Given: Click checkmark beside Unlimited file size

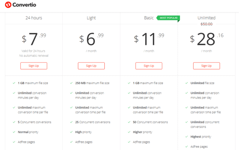Looking at the screenshot, I should (186, 83).
